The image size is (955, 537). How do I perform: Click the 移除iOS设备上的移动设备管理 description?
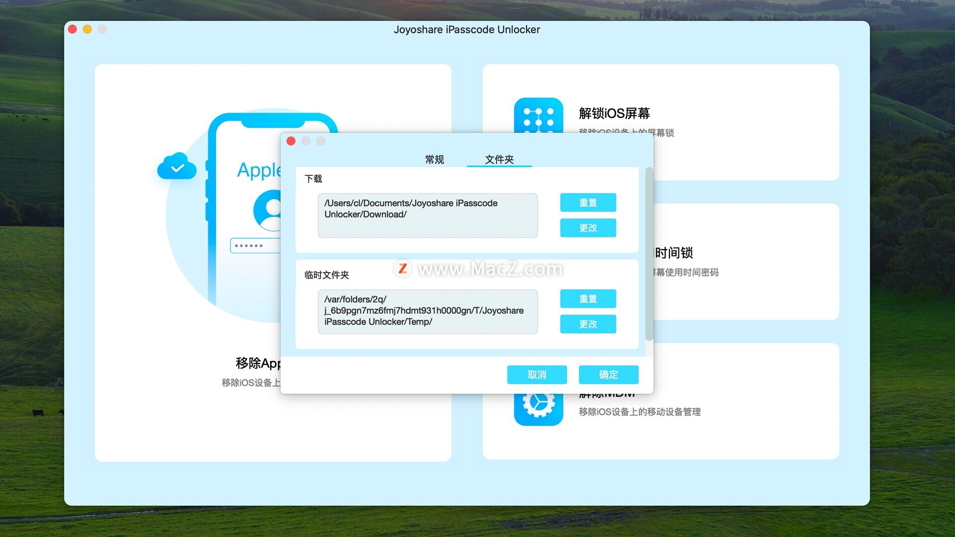click(x=640, y=412)
